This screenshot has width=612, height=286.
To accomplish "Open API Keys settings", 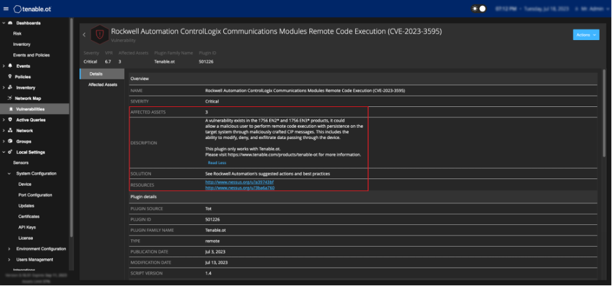I will click(27, 227).
